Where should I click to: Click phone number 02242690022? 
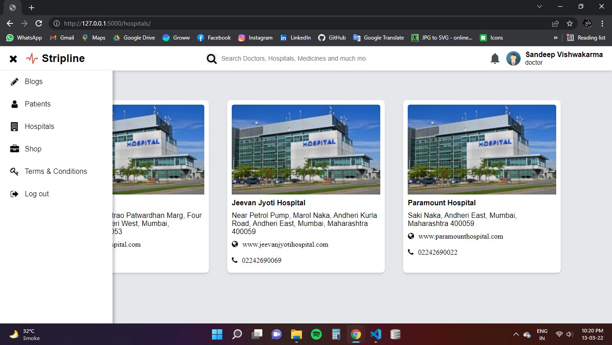(x=438, y=252)
